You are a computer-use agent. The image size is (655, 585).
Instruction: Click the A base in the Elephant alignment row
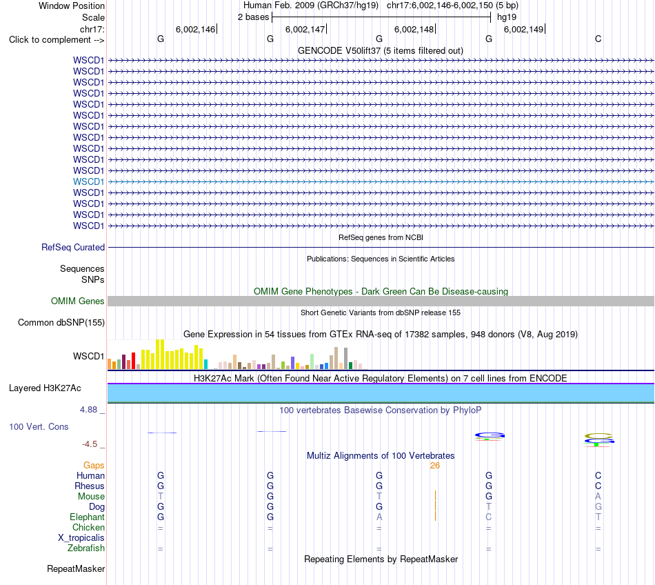(379, 517)
